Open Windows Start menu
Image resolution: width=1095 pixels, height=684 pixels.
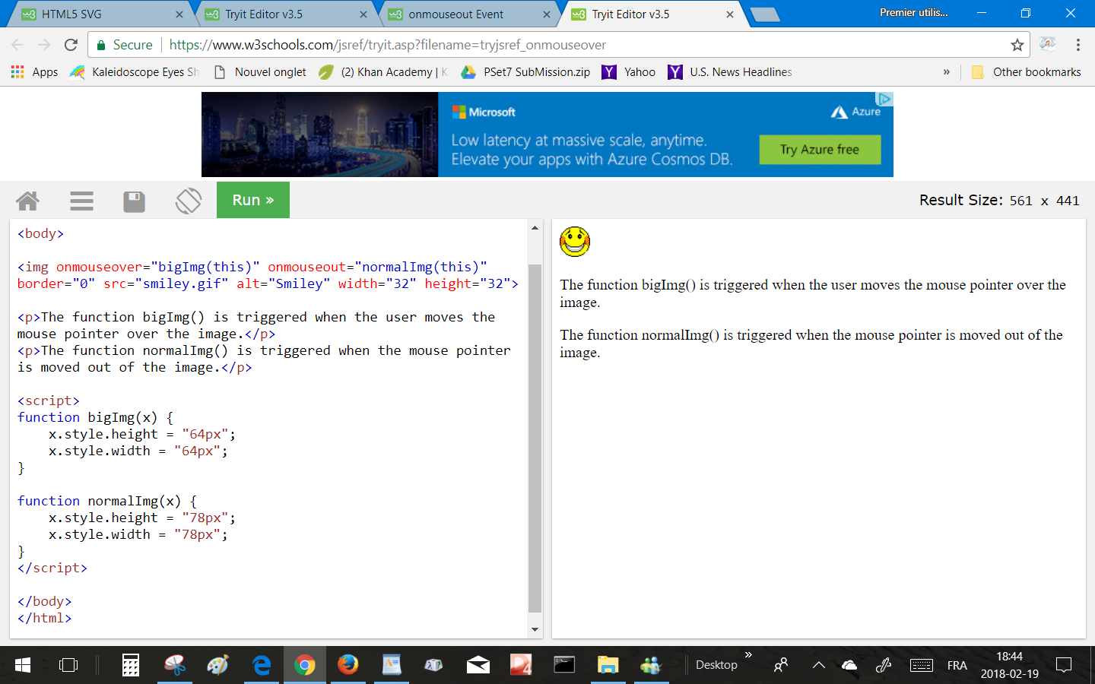23,665
